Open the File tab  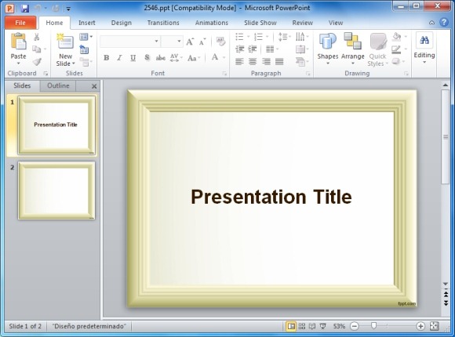tap(20, 23)
